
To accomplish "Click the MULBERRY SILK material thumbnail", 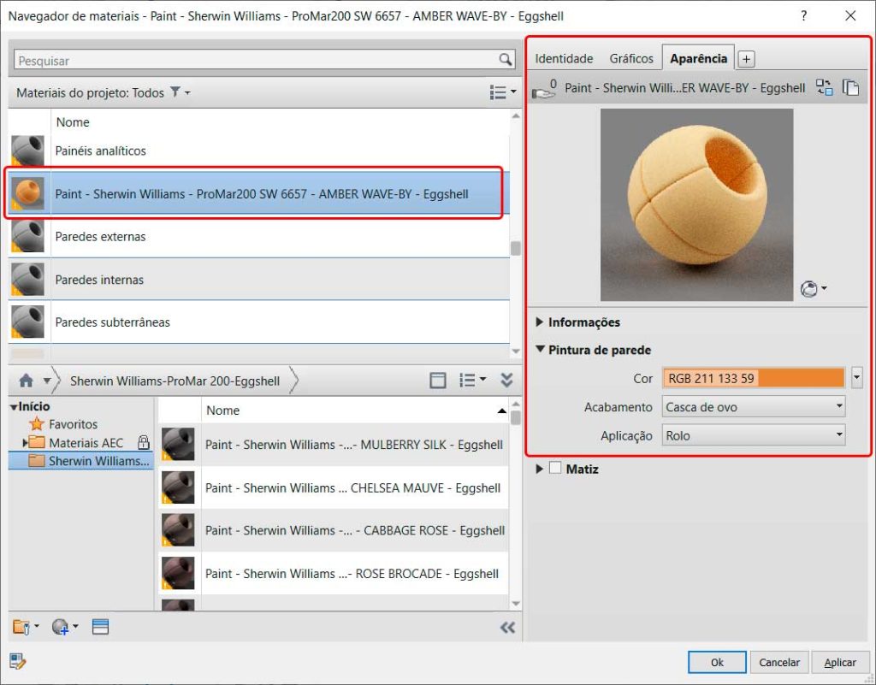I will (x=178, y=445).
